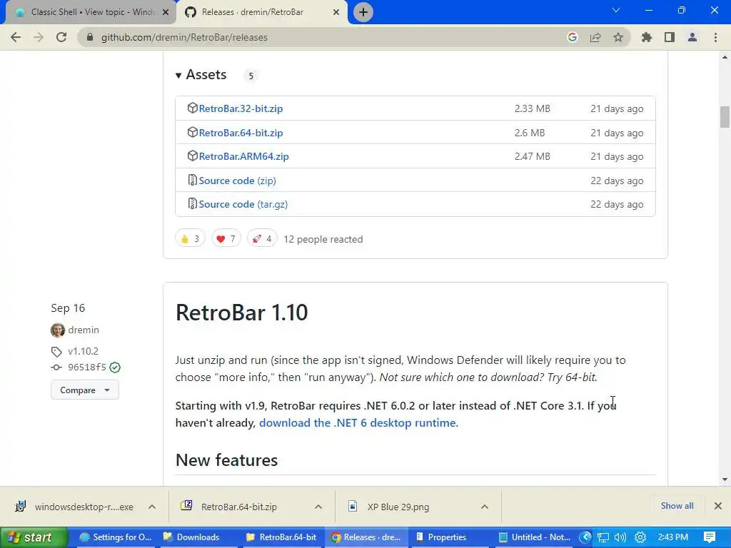This screenshot has height=548, width=731.
Task: Click dremin's avatar image
Action: 58,330
